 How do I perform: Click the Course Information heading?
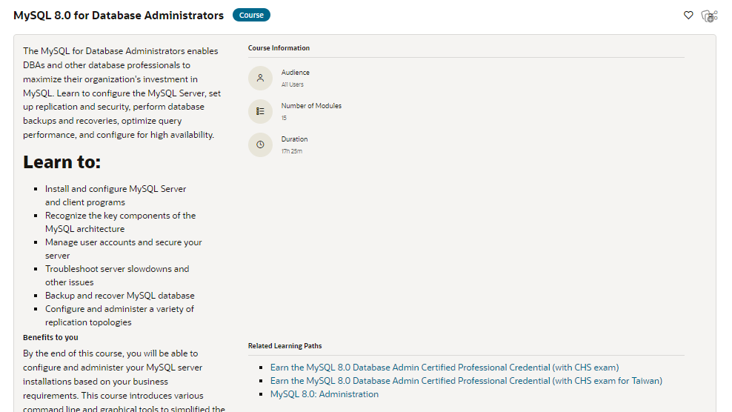pos(279,48)
